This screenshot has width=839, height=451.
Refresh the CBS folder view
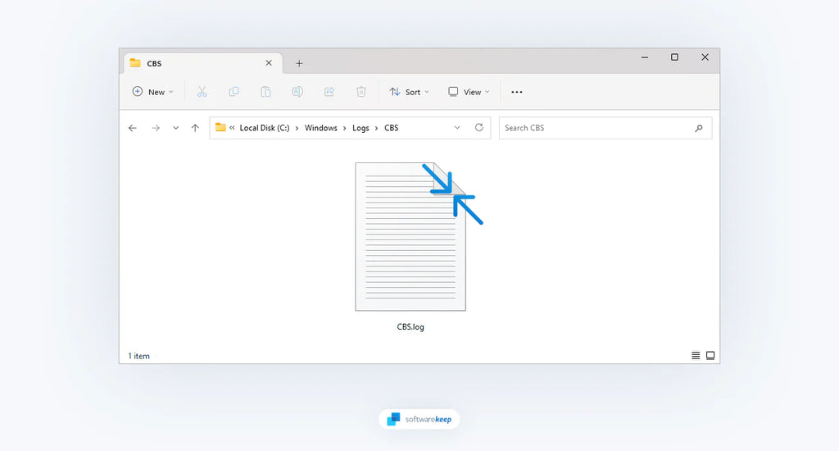pyautogui.click(x=479, y=128)
